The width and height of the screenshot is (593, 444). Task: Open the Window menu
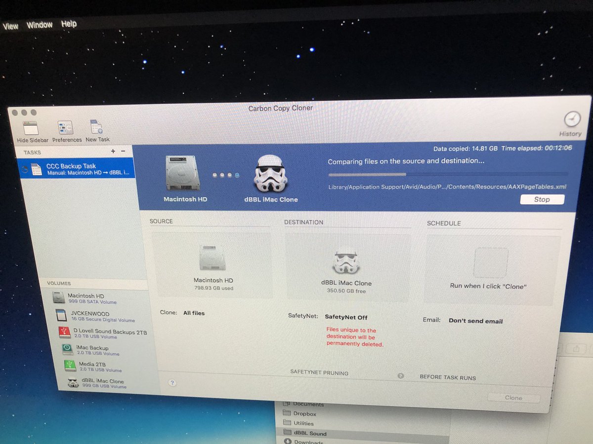(x=40, y=25)
